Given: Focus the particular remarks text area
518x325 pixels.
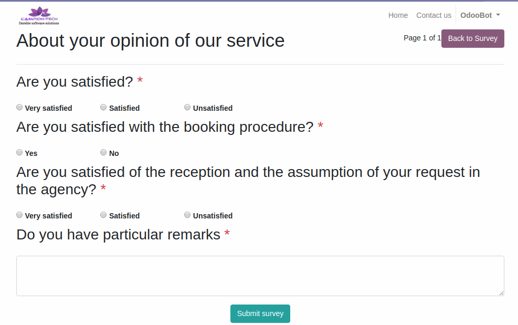Looking at the screenshot, I should tap(260, 276).
